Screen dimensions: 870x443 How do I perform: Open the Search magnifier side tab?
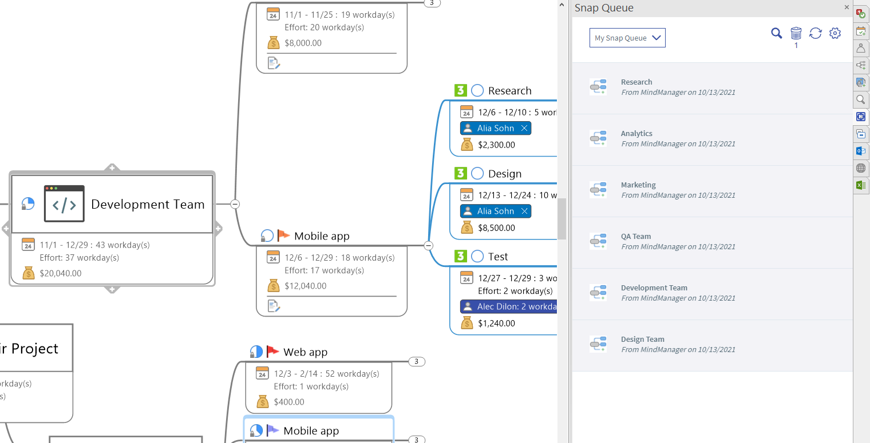(x=861, y=99)
